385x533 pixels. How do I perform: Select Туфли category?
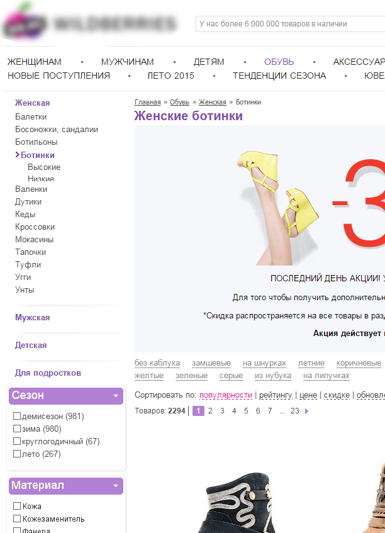[x=28, y=265]
